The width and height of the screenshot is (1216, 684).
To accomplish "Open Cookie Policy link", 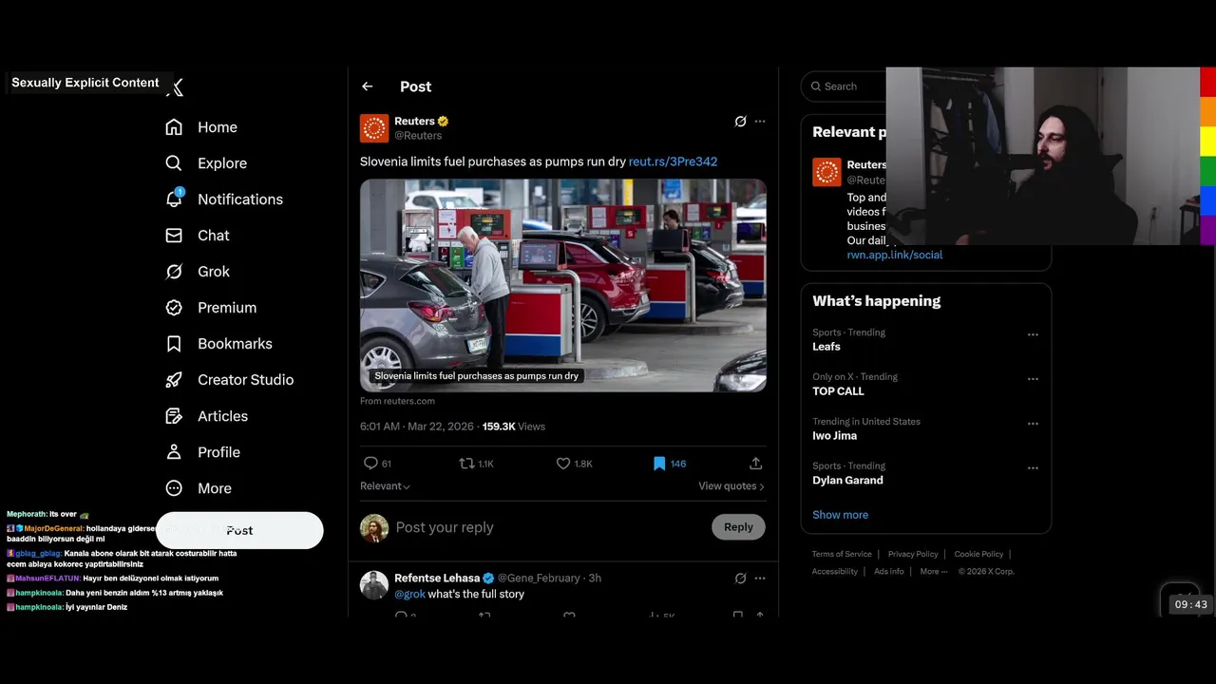I will [978, 554].
